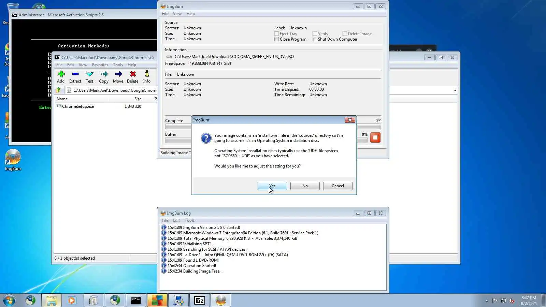
Task: Sort 7-Zip list by Name column
Action: (82, 99)
